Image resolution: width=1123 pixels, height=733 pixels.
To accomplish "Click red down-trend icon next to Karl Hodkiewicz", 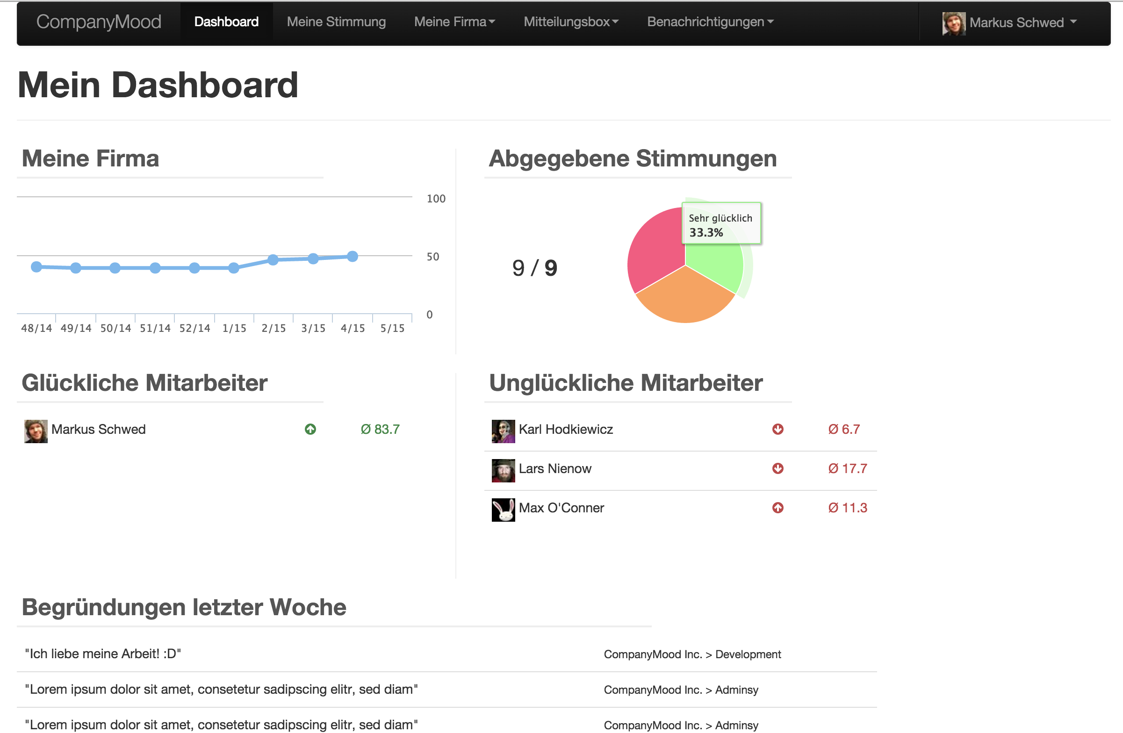I will 777,429.
